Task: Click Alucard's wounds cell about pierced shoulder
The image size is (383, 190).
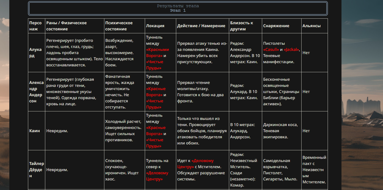Action: 75,53
